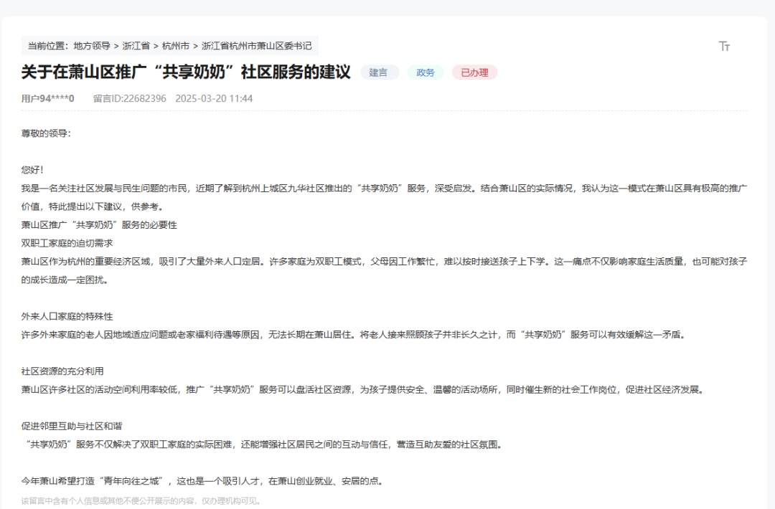775x509 pixels.
Task: Select the 政务 topic tag
Action: (426, 72)
